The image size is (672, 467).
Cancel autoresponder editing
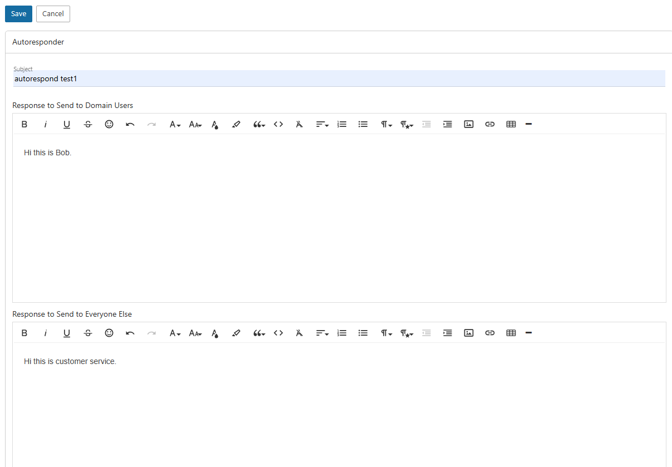[53, 14]
